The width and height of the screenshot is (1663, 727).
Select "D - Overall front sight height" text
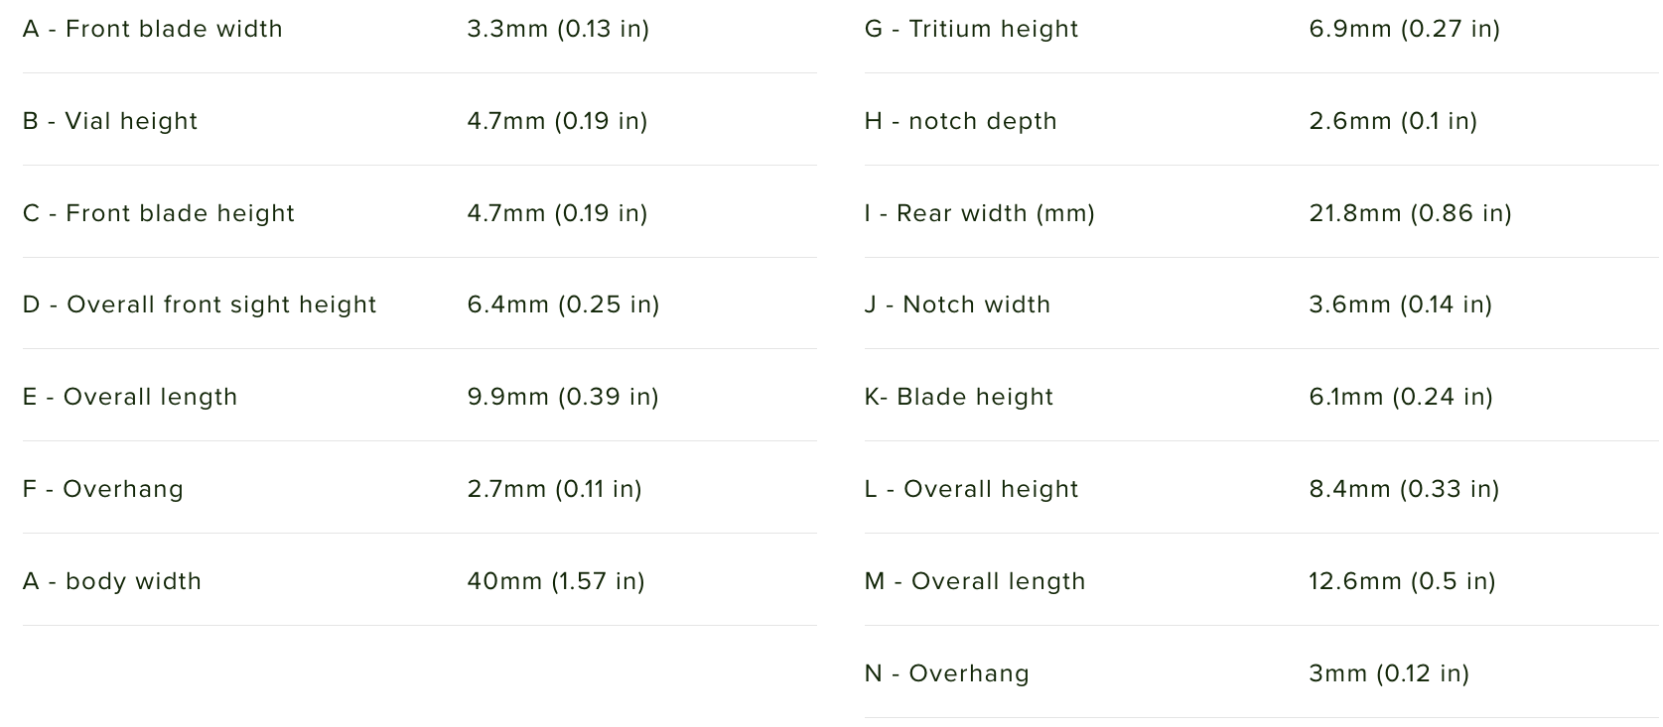click(200, 304)
